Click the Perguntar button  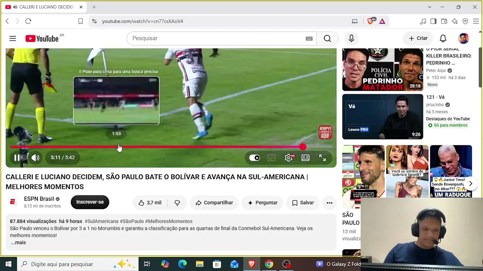click(262, 202)
